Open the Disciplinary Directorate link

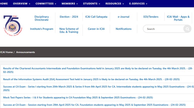42,18
